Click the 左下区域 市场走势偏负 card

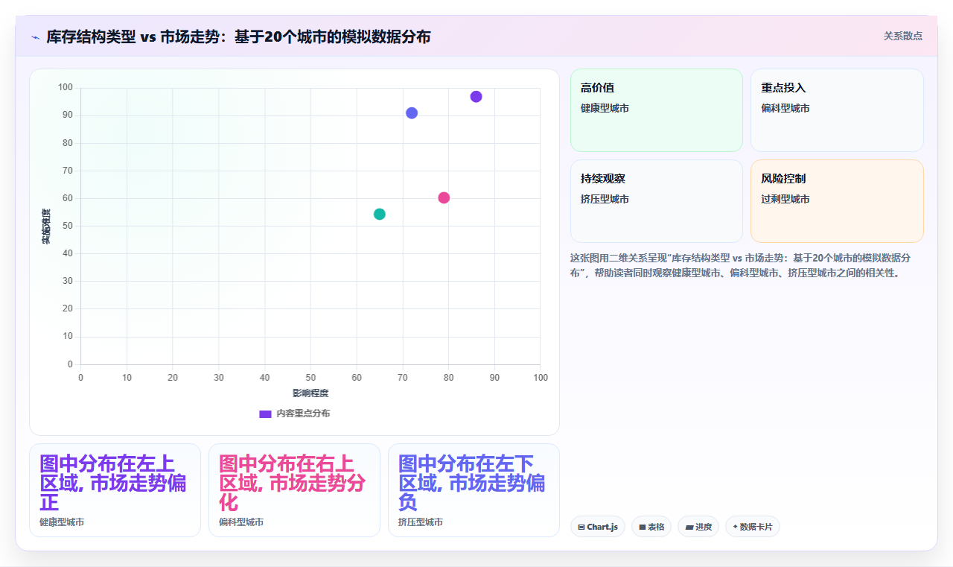coord(474,490)
